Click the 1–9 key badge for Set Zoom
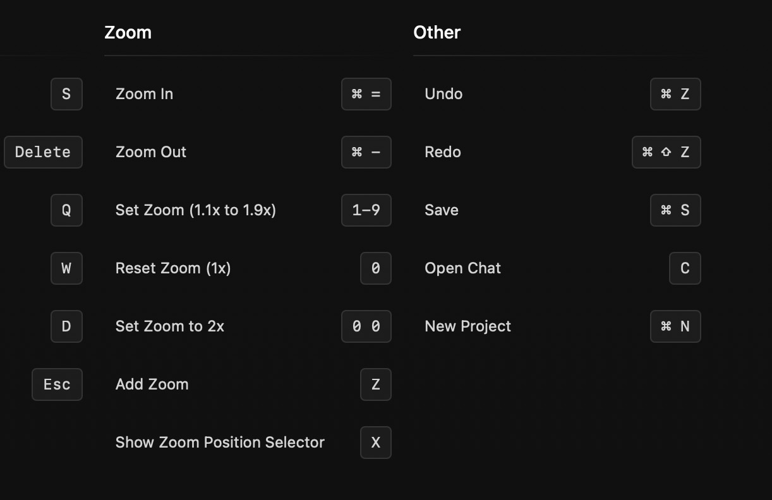The image size is (772, 500). point(366,210)
